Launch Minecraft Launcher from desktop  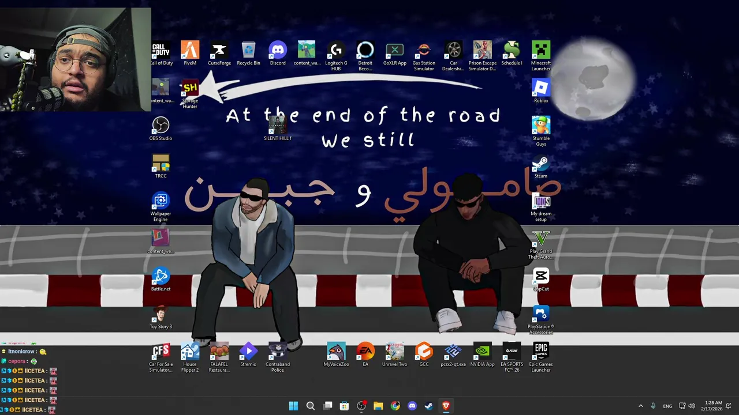point(541,56)
